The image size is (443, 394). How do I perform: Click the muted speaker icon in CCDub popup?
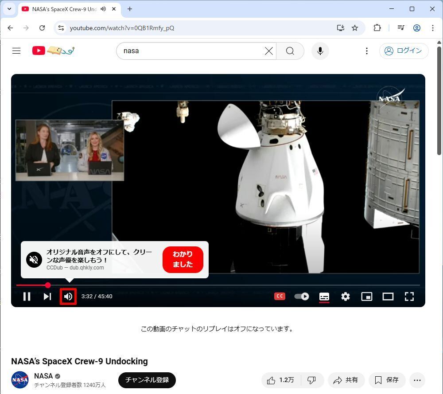34,259
